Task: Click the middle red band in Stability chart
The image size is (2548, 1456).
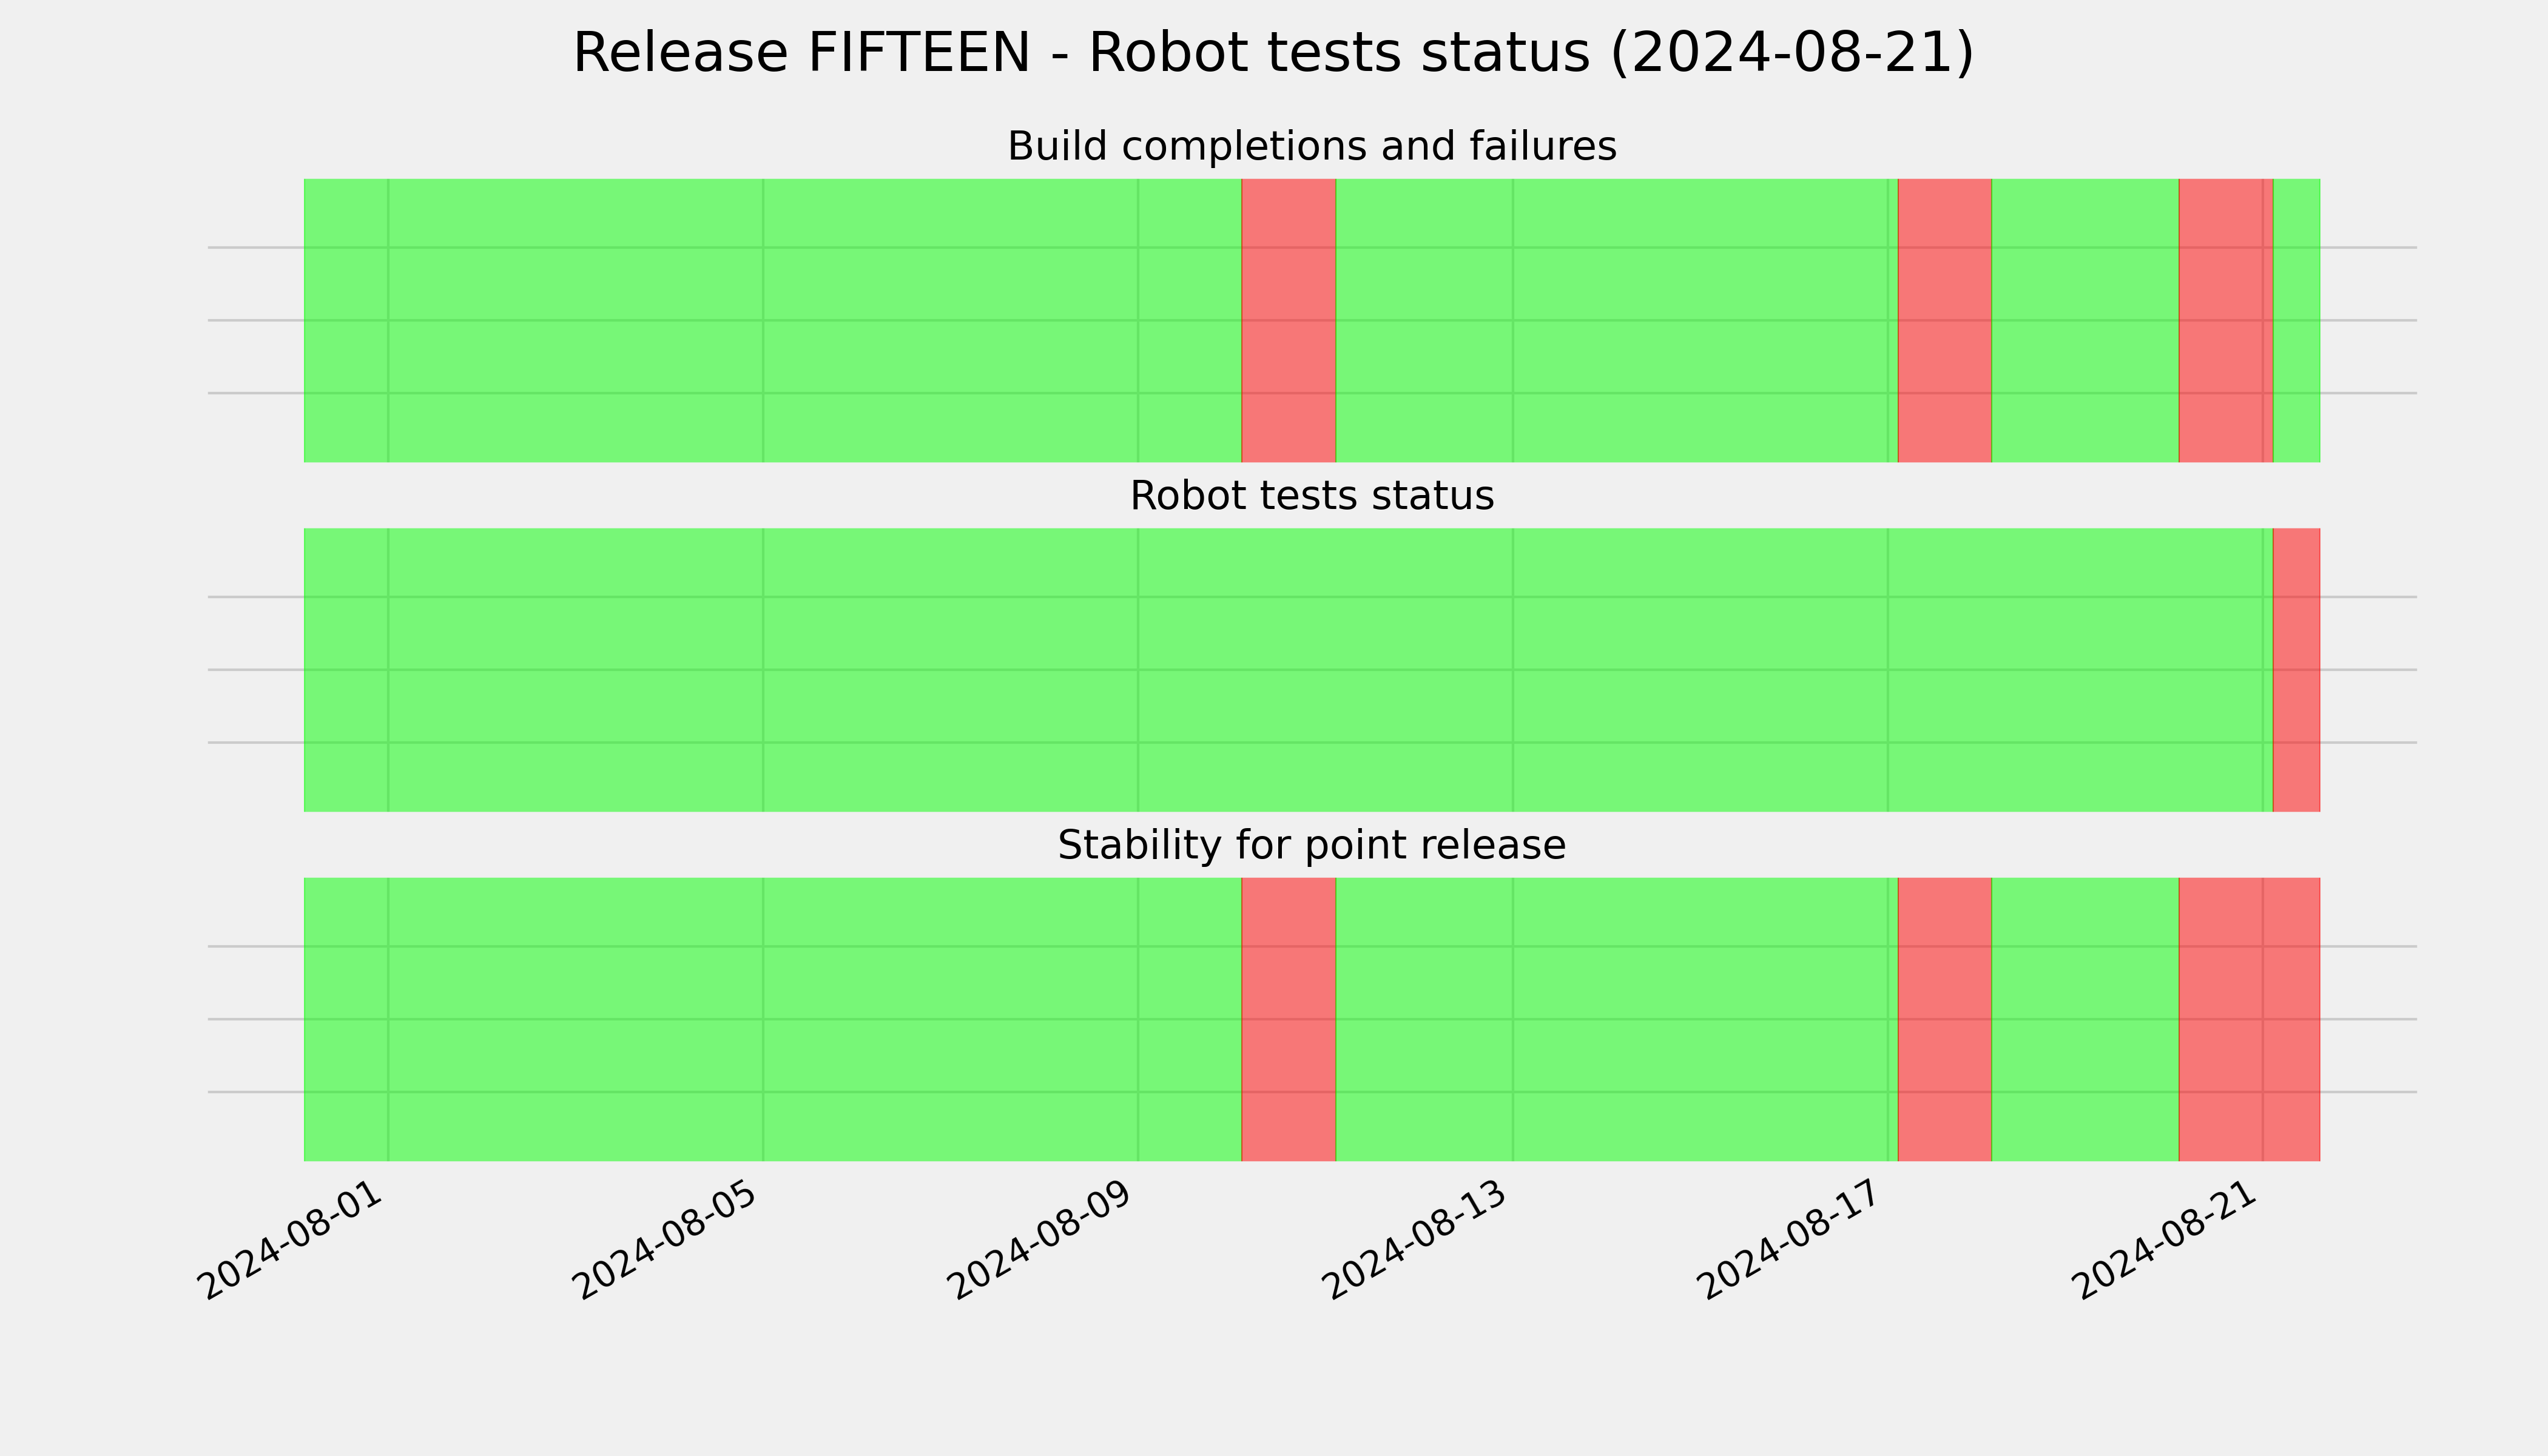Action: [x=1944, y=1019]
